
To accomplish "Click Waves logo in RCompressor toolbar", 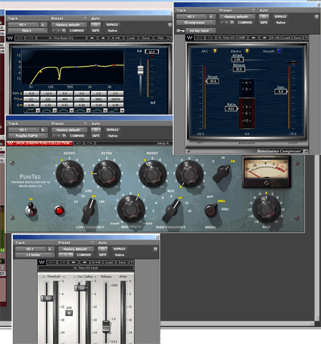I will coord(190,38).
